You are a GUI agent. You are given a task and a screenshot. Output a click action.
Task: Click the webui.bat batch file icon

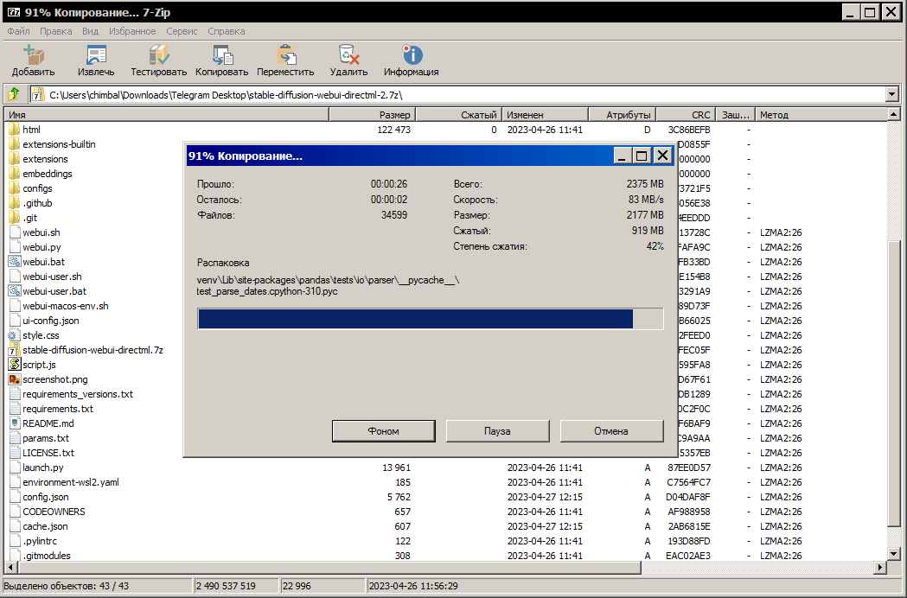(x=15, y=261)
